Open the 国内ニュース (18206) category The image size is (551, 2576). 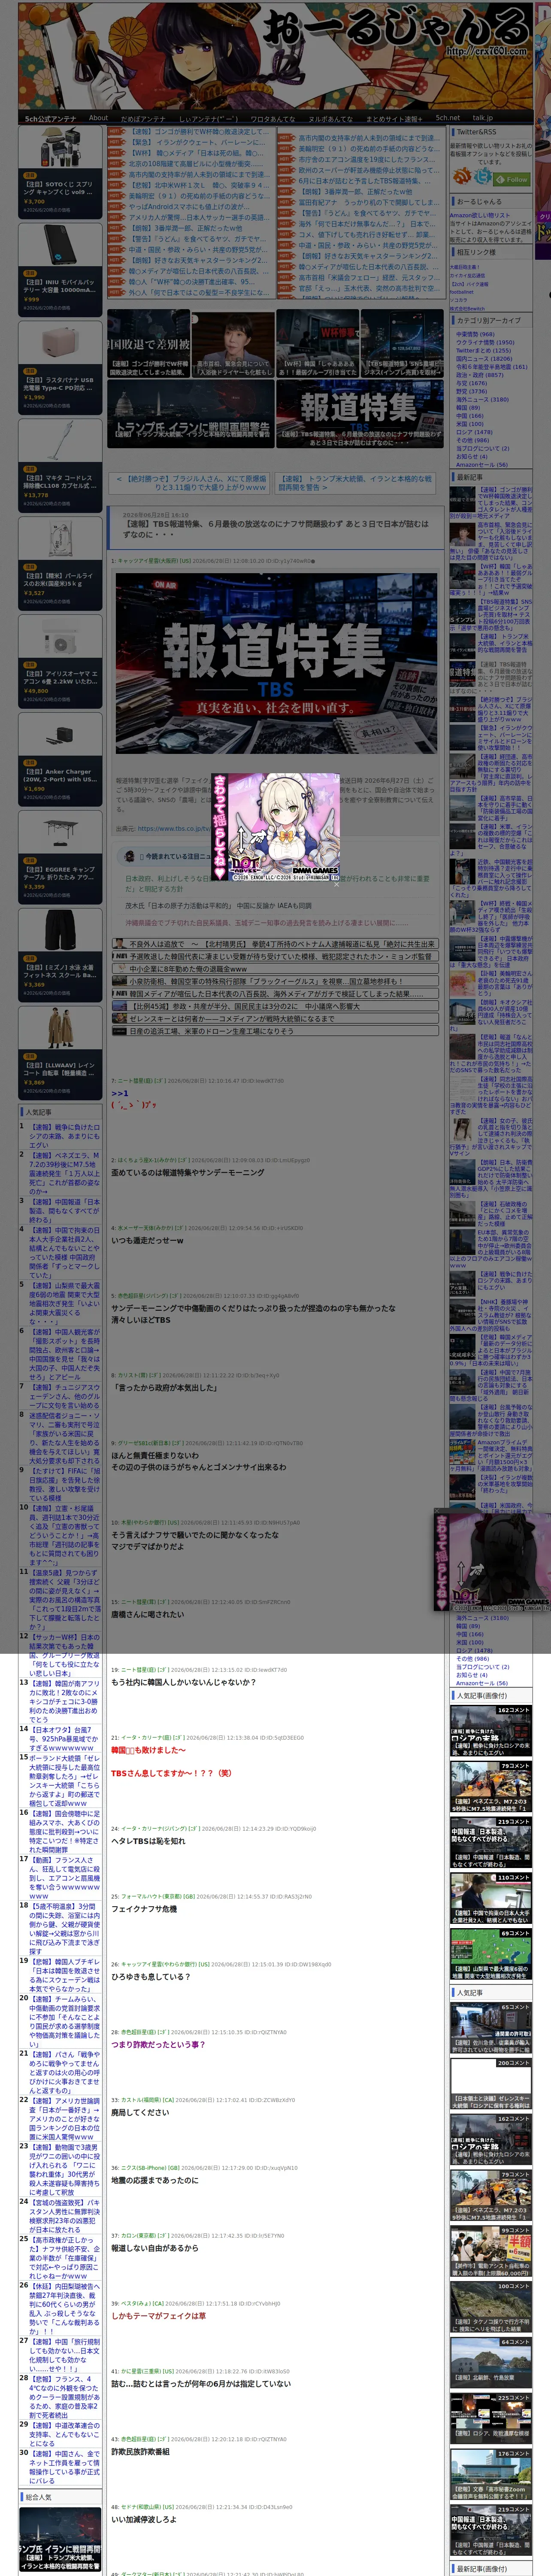484,359
